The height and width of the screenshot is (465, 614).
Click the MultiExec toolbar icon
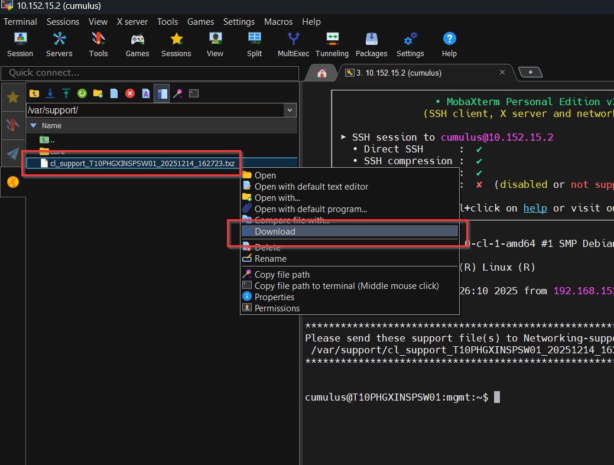(x=293, y=44)
